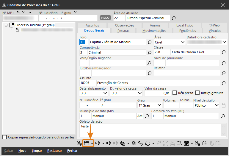Open the dropdown arrow beside the printer icon

153,143
